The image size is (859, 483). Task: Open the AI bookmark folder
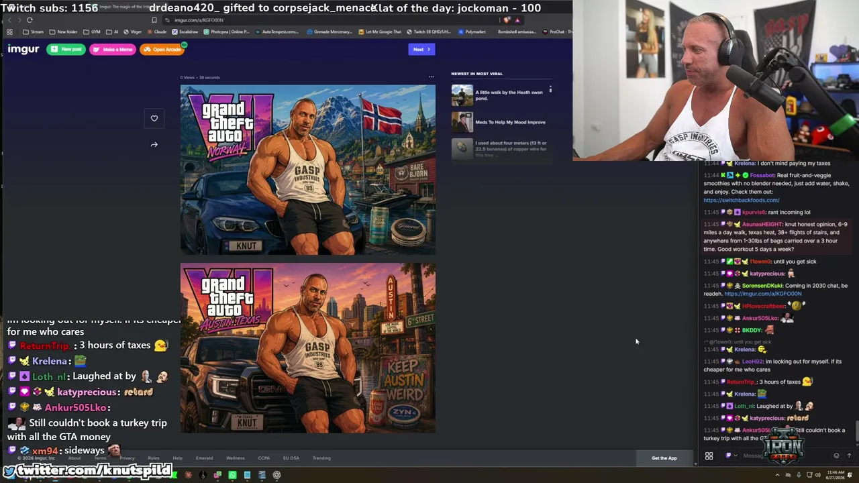112,32
